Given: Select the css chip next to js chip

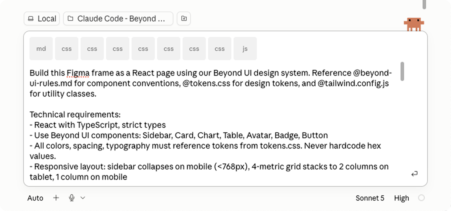Looking at the screenshot, I should tap(220, 49).
